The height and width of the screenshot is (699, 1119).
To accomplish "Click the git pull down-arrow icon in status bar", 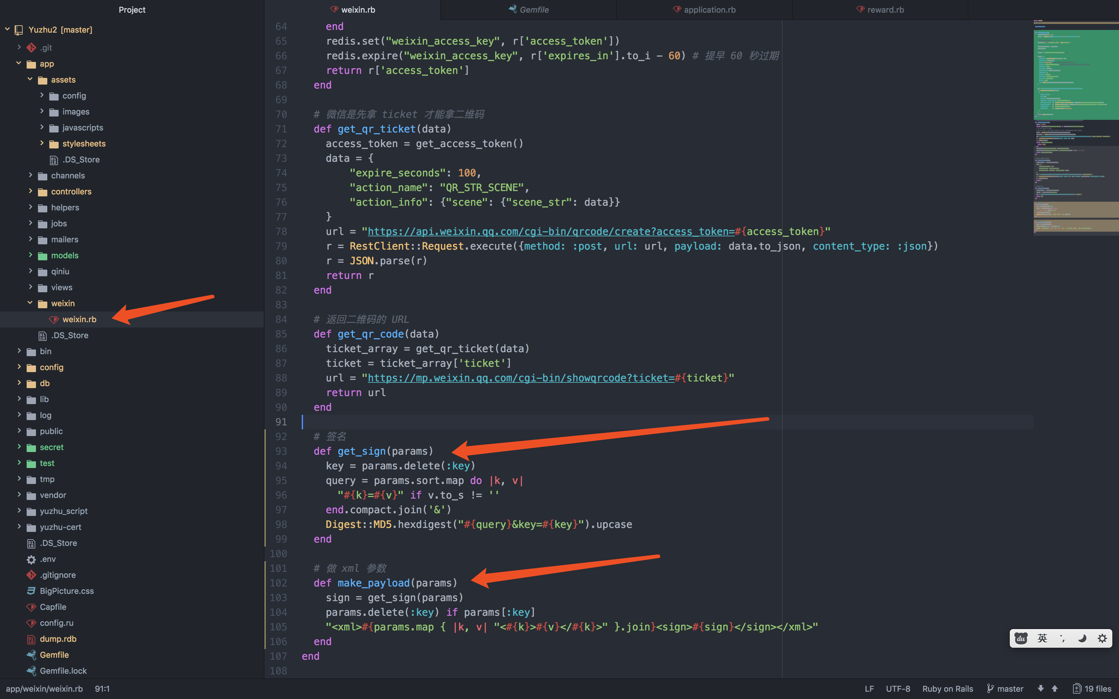I will point(1040,688).
